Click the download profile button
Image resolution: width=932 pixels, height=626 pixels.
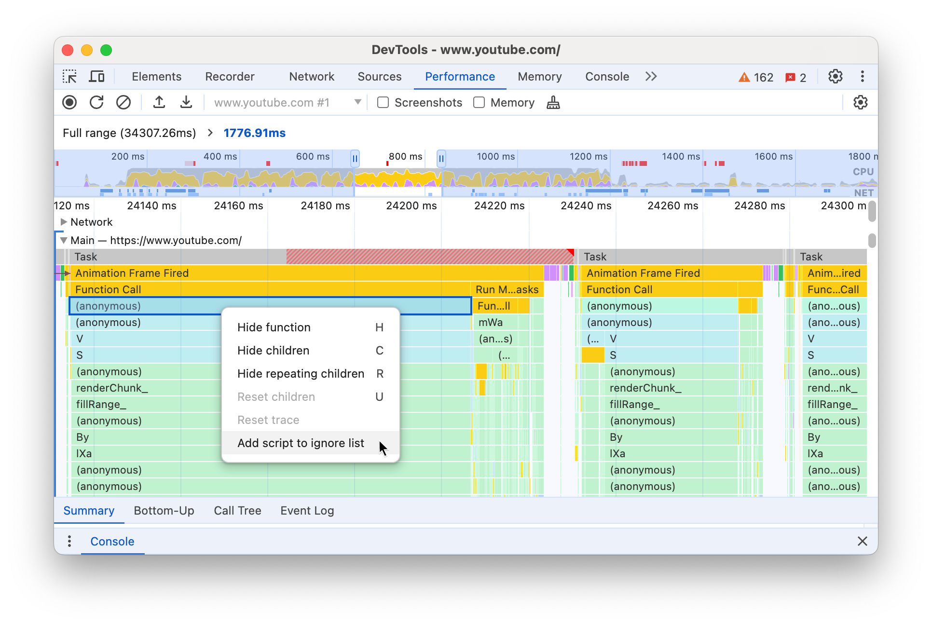pos(184,103)
